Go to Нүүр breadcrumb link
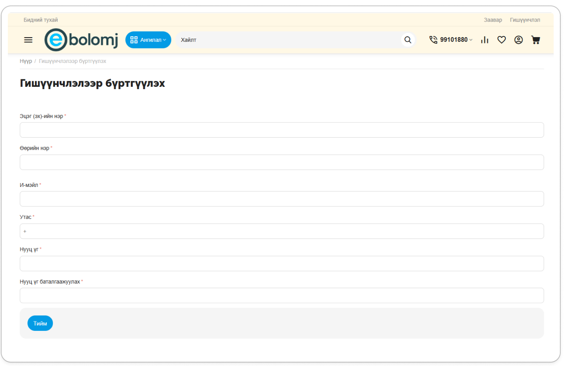Screen dimensions: 565x366 coord(26,61)
